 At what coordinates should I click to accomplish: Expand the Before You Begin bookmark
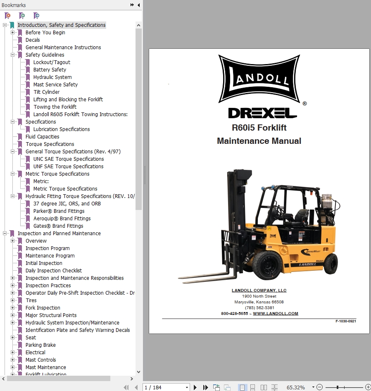tap(13, 33)
